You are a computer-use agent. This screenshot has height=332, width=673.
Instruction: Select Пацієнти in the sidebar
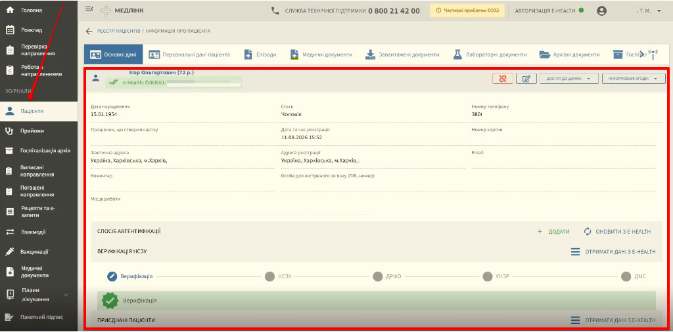click(x=39, y=111)
